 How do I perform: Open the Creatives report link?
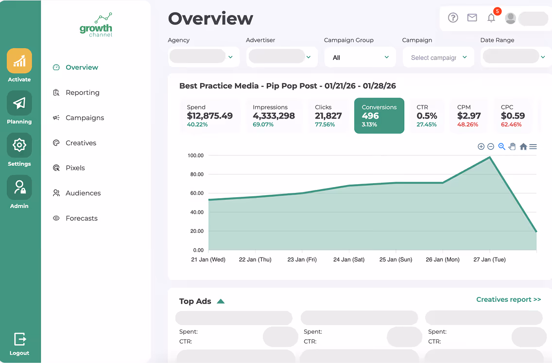click(508, 299)
